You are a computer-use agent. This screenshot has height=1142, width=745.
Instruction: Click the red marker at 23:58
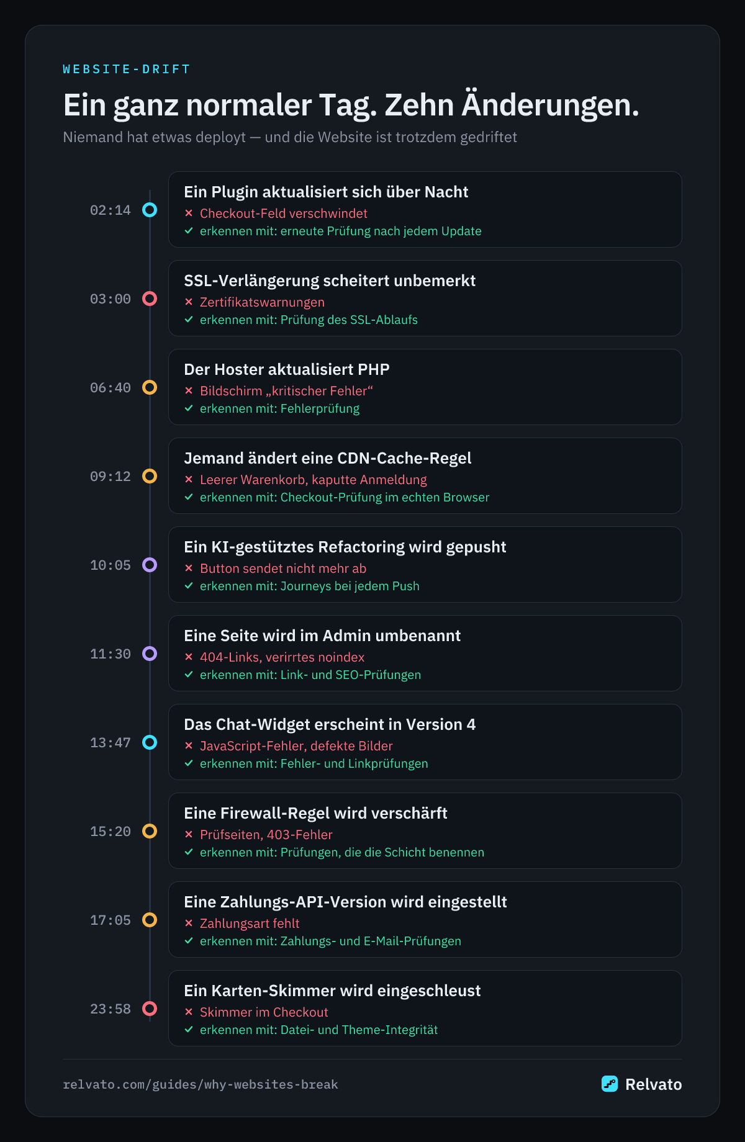150,1009
